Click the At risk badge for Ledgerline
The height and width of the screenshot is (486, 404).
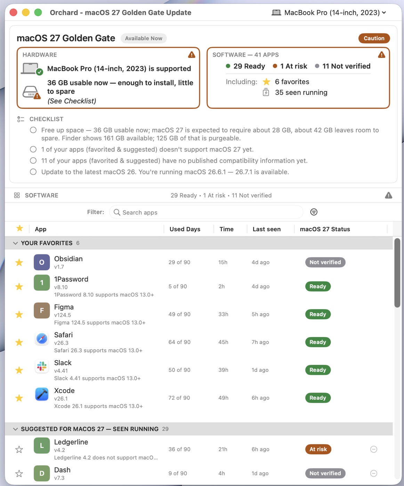pos(318,449)
